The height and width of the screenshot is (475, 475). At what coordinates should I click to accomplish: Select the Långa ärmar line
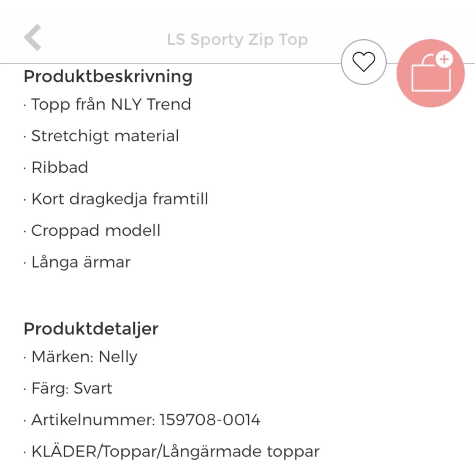pos(81,262)
